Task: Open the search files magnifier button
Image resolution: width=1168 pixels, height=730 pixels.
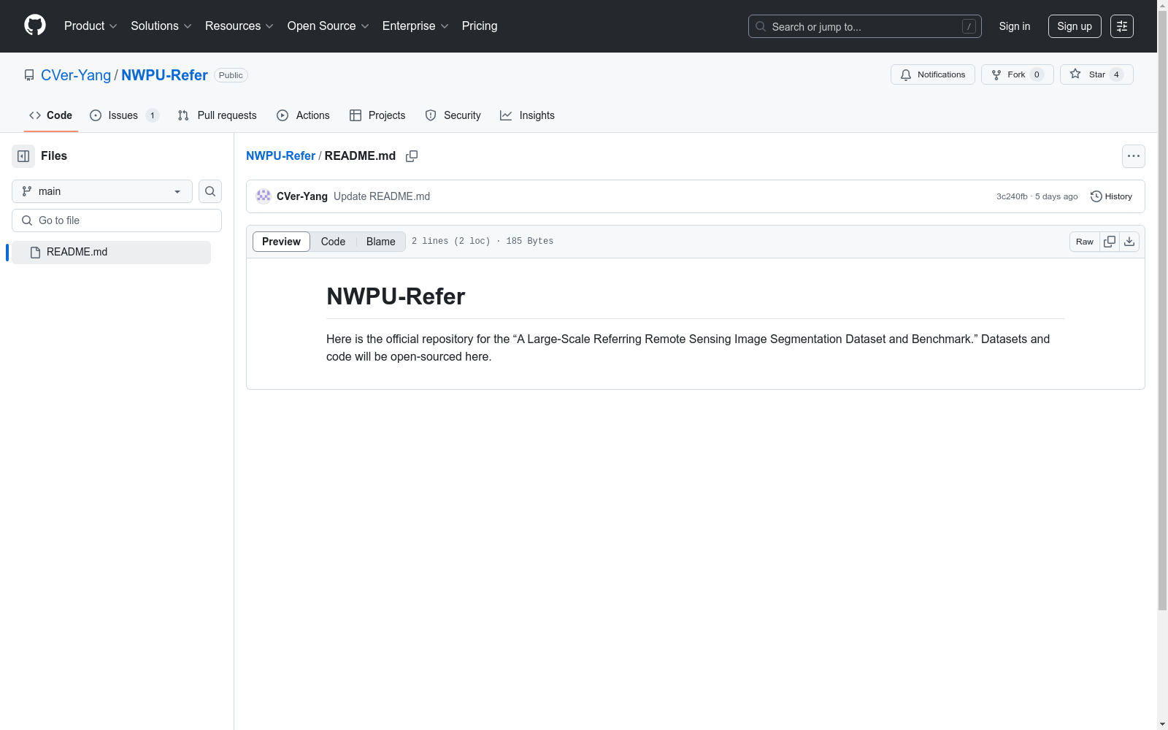Action: tap(210, 191)
